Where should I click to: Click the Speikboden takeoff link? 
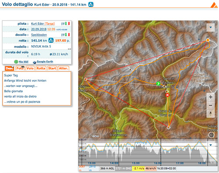point(39,35)
